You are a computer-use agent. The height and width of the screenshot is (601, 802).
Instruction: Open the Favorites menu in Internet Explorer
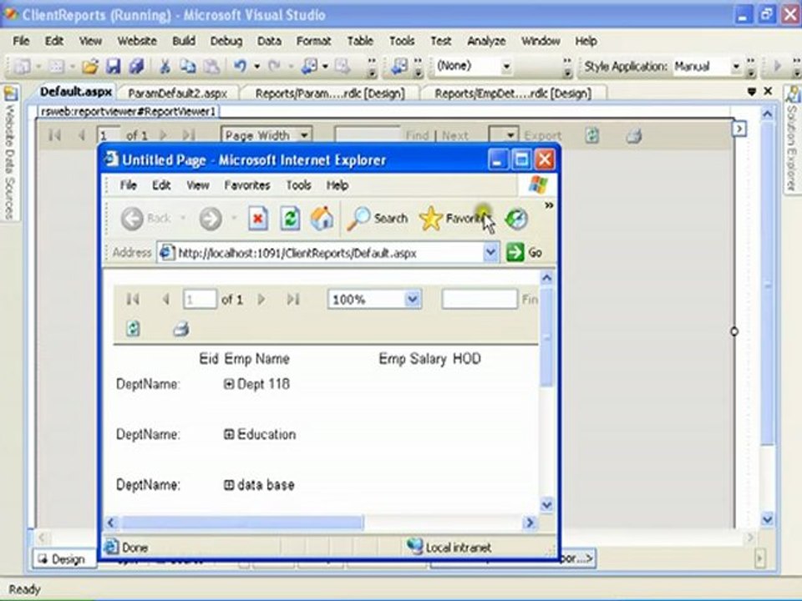(247, 185)
